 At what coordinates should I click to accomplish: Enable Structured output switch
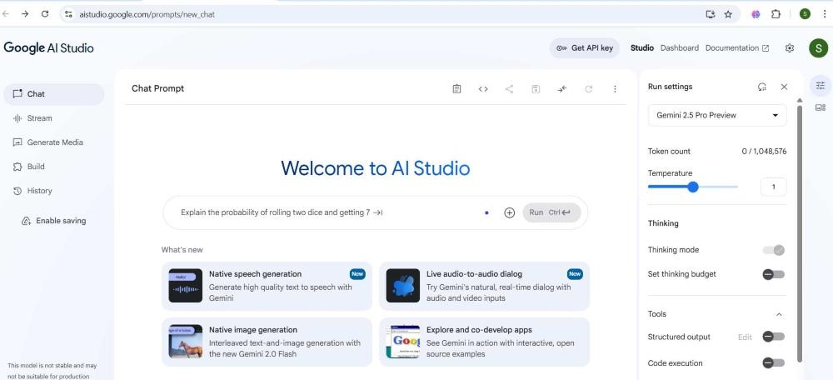(774, 337)
